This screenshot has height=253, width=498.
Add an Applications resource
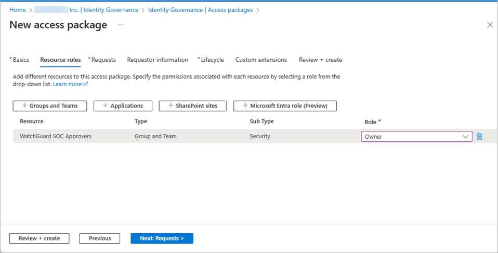(123, 106)
